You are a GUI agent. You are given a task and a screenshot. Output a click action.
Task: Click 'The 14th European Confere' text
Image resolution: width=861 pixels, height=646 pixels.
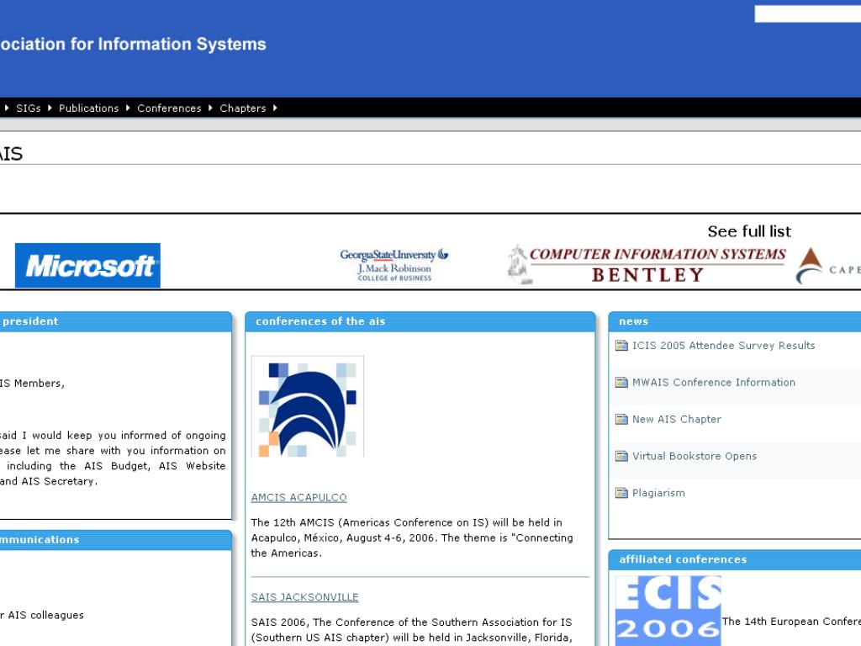click(791, 622)
